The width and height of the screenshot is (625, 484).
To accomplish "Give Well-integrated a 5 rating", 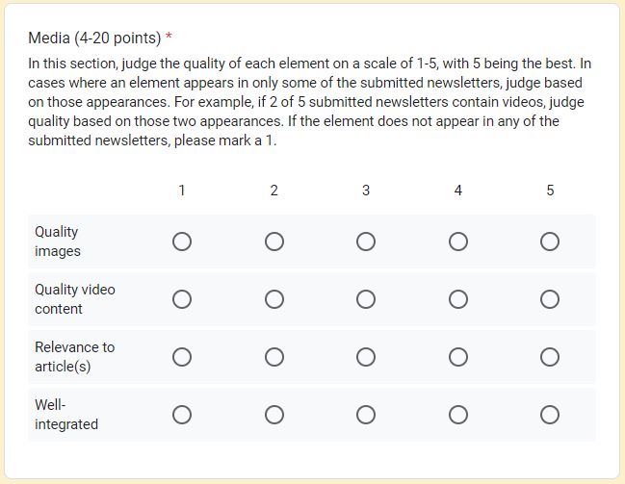I will [550, 415].
